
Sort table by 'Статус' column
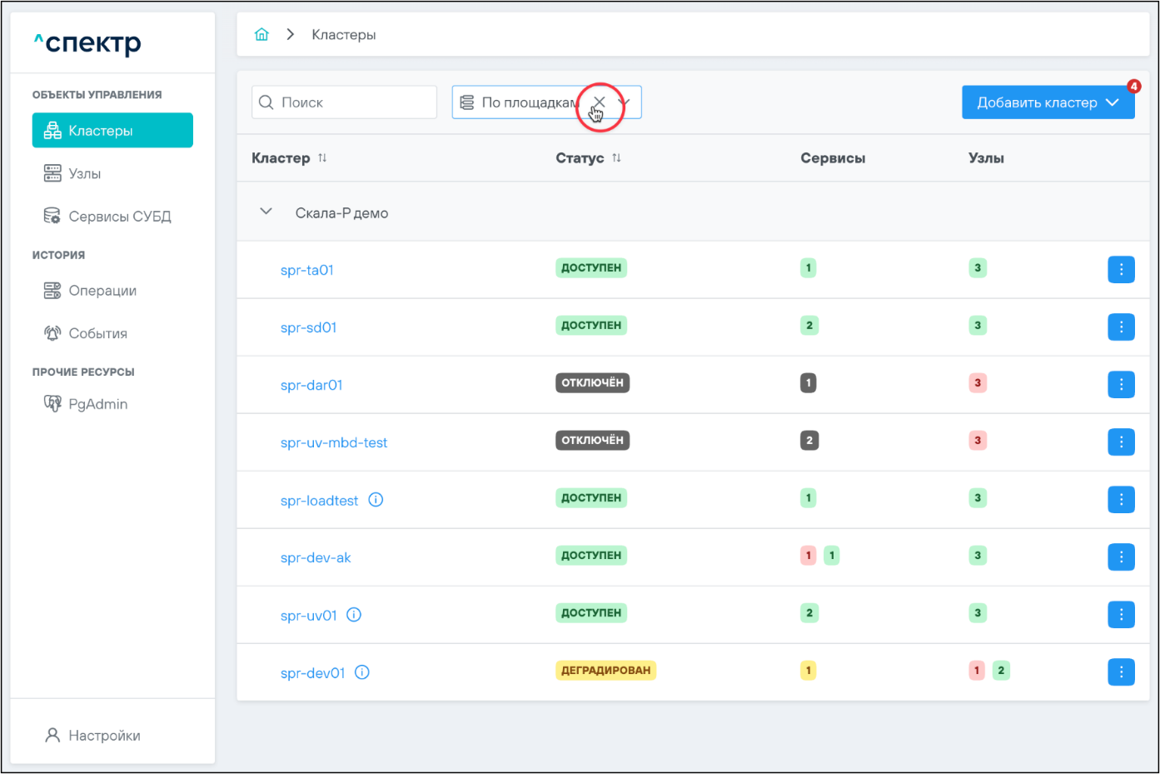616,158
